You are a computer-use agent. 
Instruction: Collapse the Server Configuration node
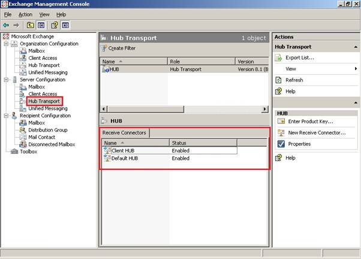(6, 80)
